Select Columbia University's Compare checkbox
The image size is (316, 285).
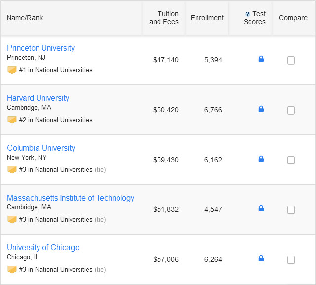tap(291, 160)
